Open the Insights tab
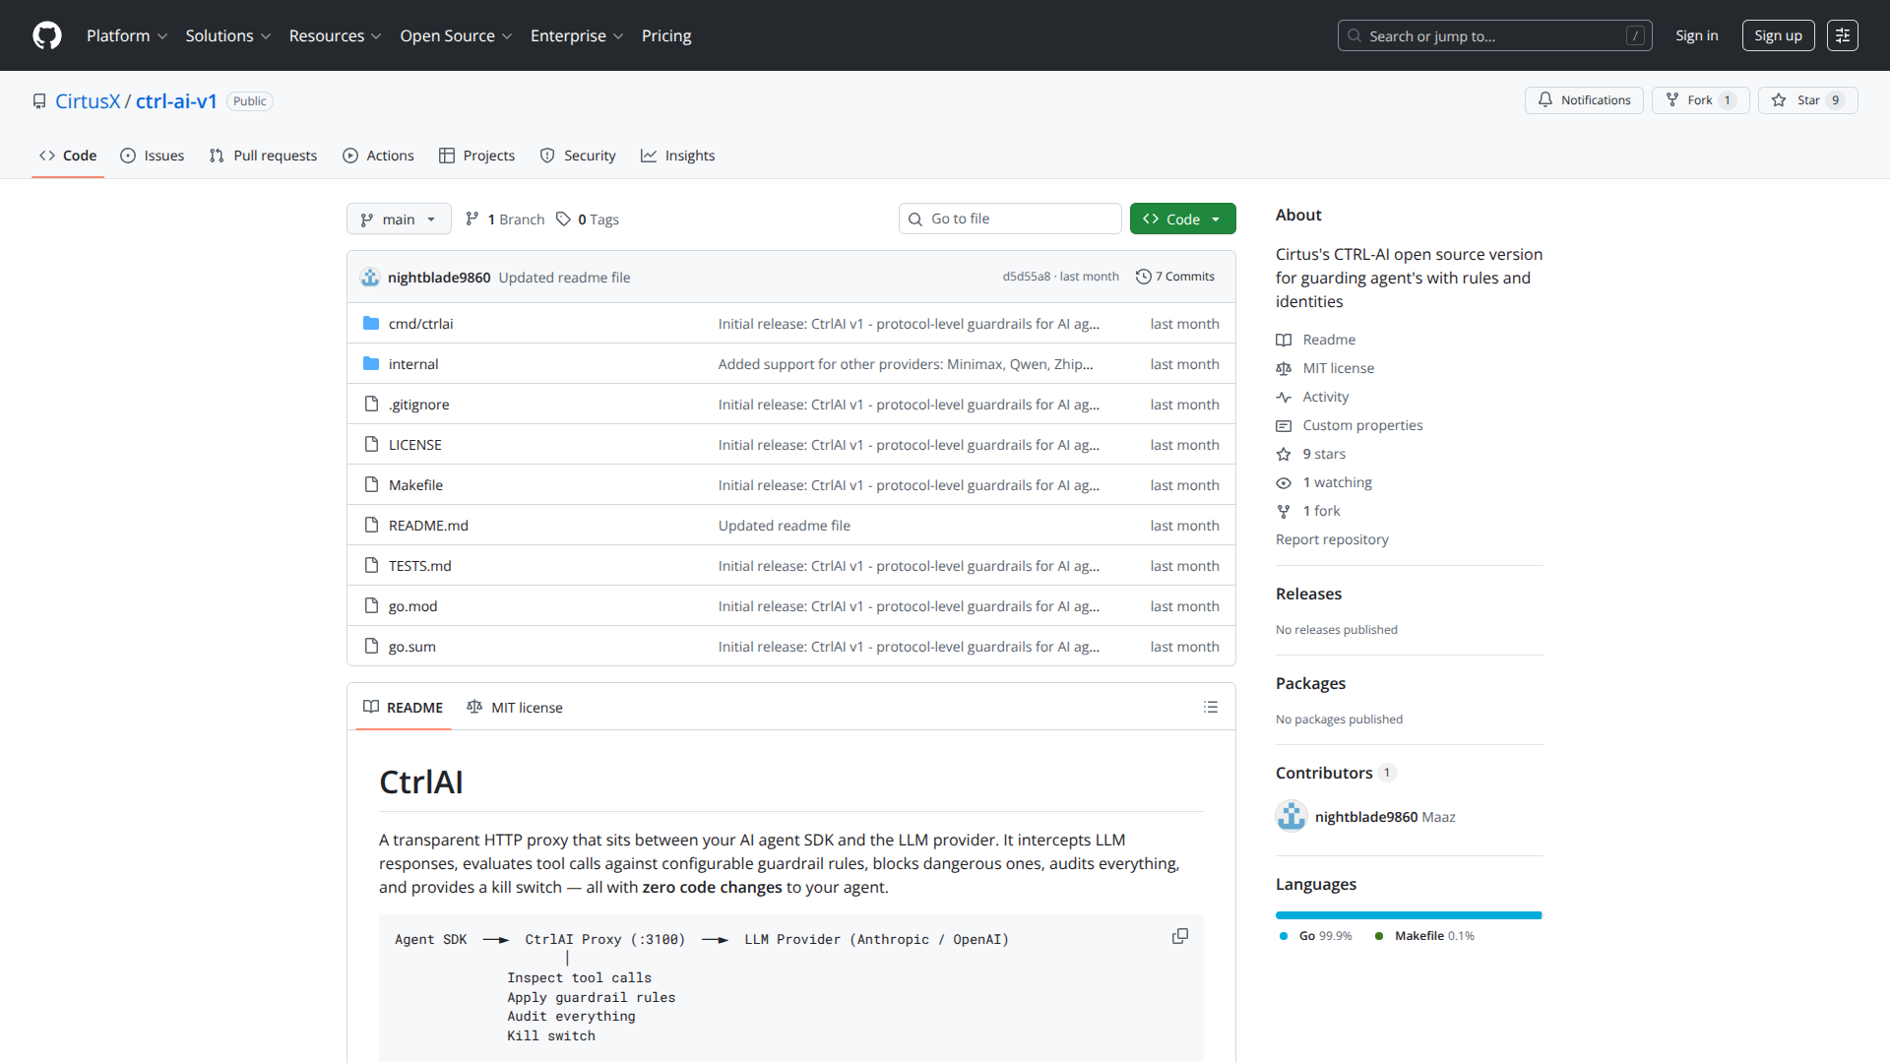 pos(678,156)
